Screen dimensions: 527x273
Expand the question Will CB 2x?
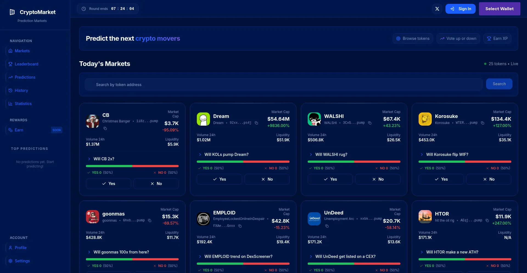(103, 159)
